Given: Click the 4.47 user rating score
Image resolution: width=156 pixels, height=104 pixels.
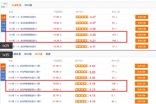Looking at the screenshot, I should pyautogui.click(x=93, y=17).
